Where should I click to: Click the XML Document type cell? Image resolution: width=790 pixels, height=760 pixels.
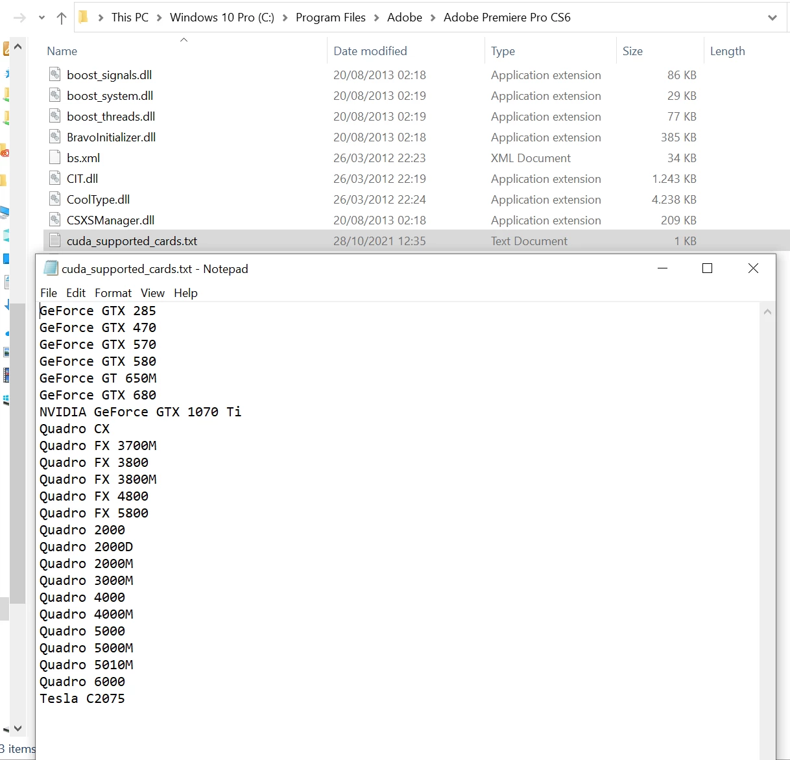(531, 158)
